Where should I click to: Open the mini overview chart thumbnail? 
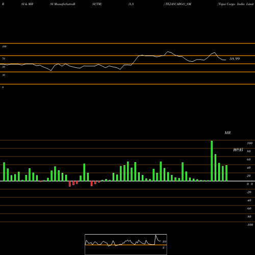(x=126, y=244)
